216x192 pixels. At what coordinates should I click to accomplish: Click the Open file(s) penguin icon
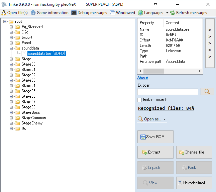coord(4,13)
